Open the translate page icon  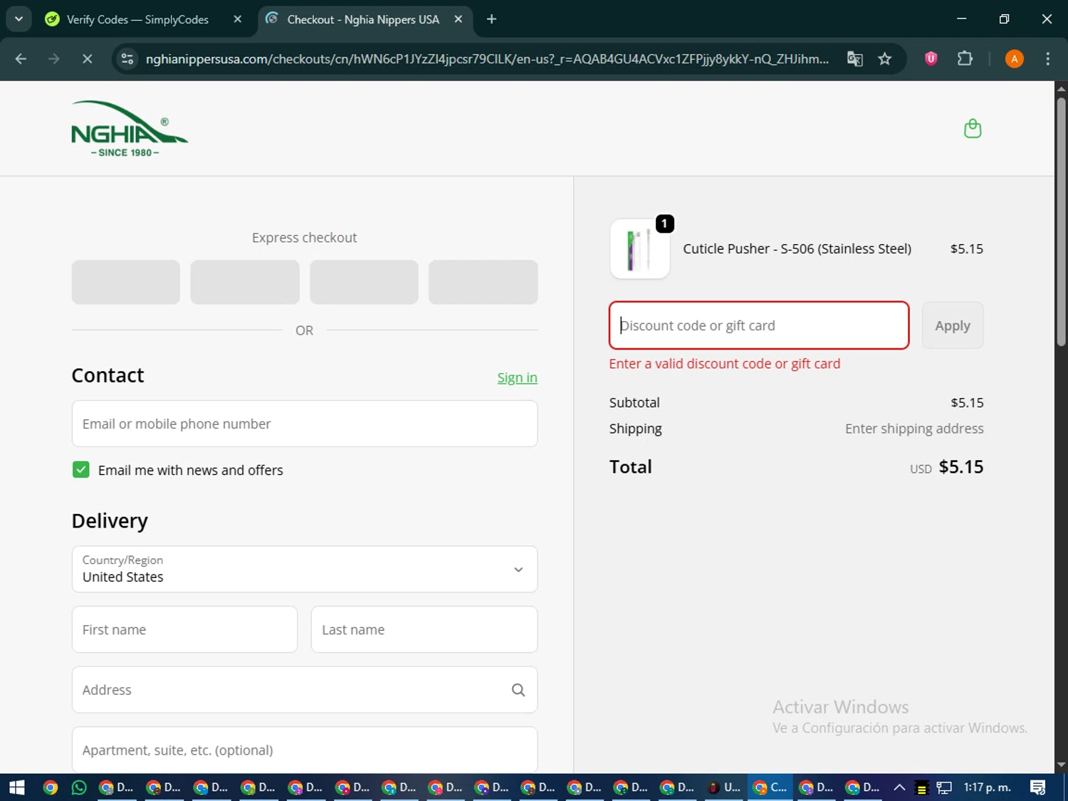pyautogui.click(x=855, y=59)
